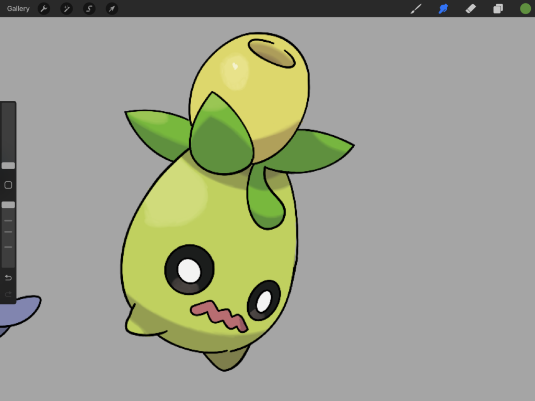The width and height of the screenshot is (535, 401).
Task: Open the Actions wrench menu
Action: [x=44, y=8]
